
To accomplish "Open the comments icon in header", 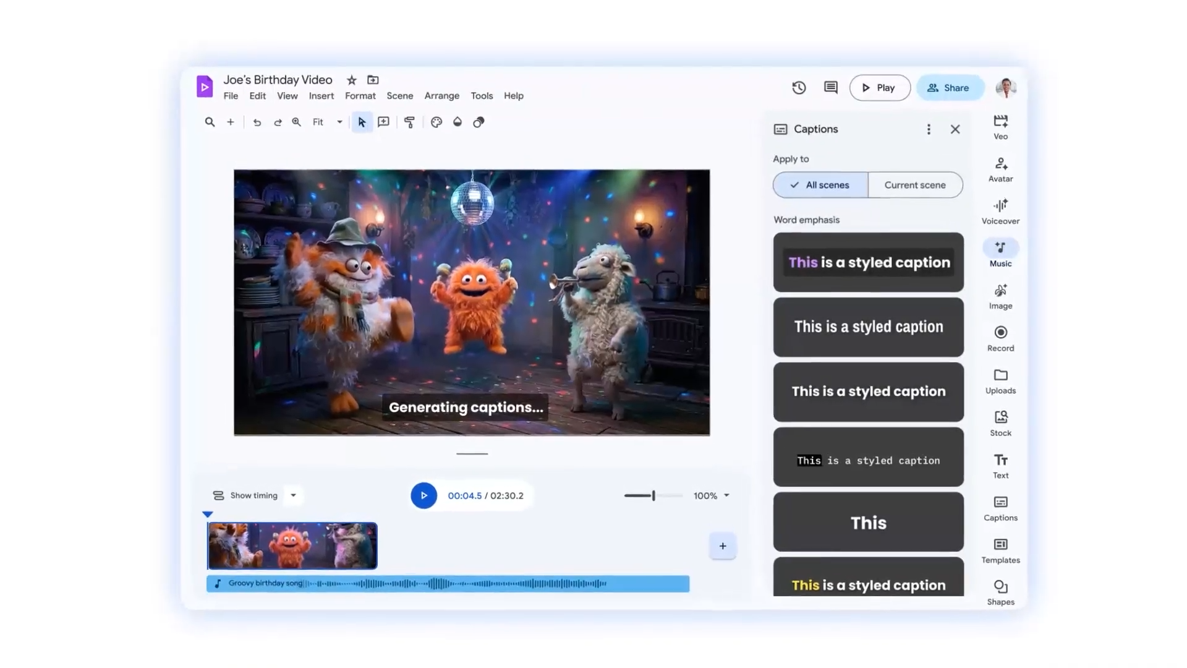I will pyautogui.click(x=831, y=88).
